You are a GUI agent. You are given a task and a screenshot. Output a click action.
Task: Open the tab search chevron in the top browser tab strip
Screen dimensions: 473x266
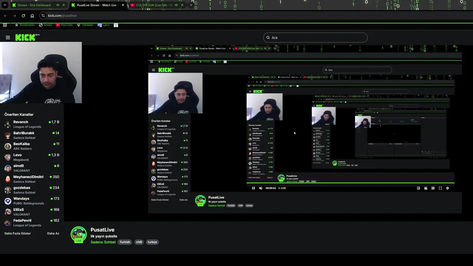(x=5, y=5)
